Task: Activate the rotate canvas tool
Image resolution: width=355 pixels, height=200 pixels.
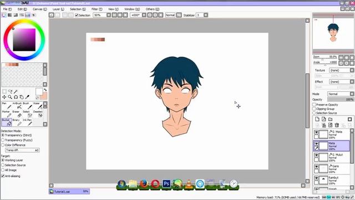Action: (16, 97)
